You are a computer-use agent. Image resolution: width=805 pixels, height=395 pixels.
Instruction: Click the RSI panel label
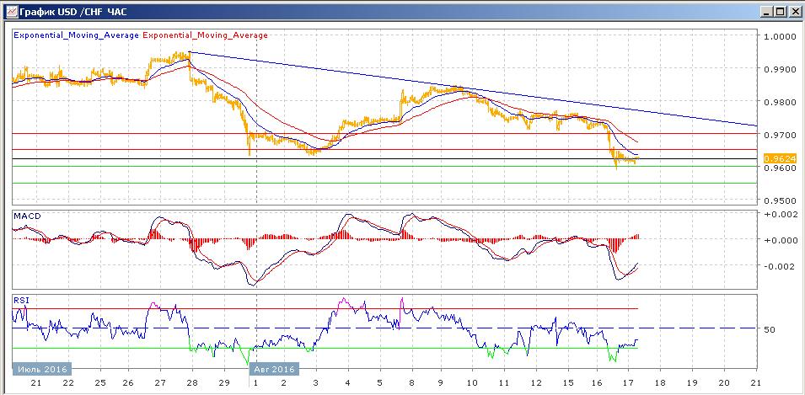tap(22, 300)
